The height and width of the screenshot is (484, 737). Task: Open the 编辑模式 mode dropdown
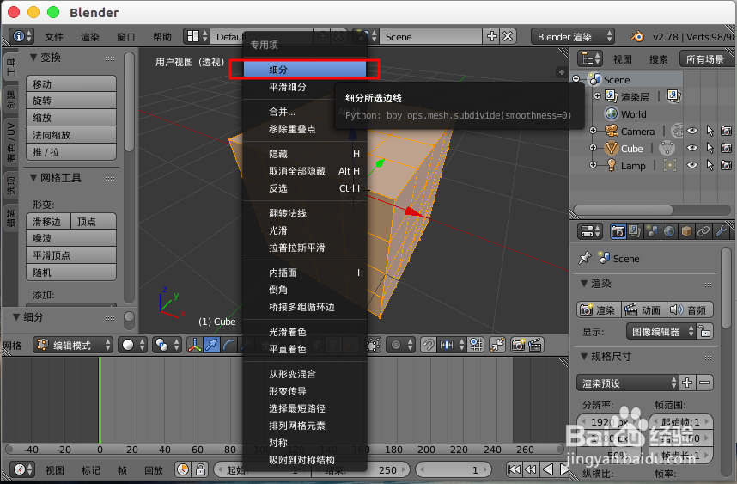point(73,346)
